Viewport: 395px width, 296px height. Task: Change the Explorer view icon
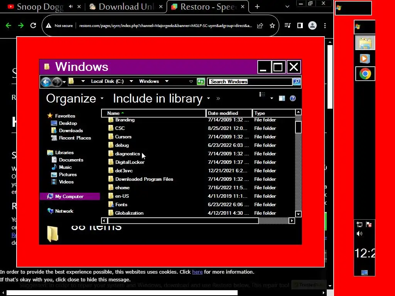[262, 95]
